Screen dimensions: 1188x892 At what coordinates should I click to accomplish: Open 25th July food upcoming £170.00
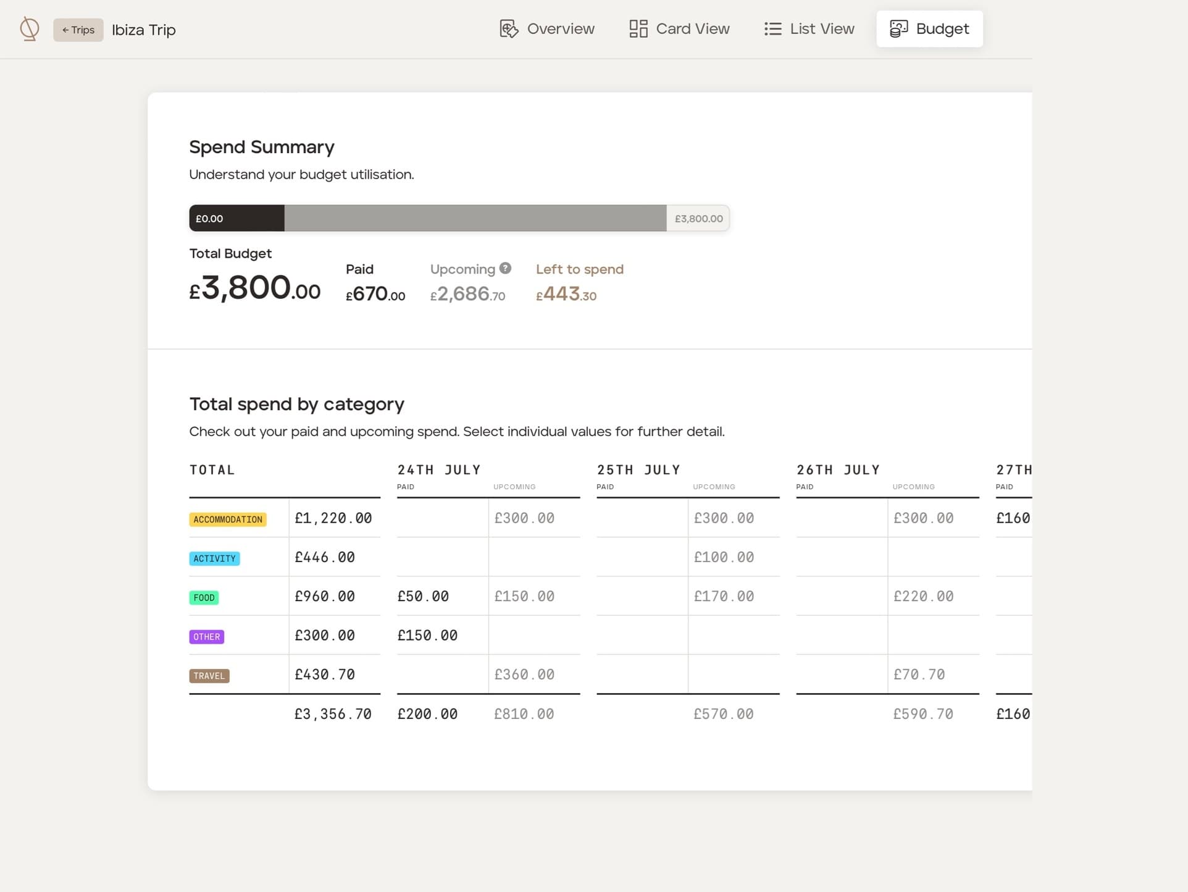[724, 596]
